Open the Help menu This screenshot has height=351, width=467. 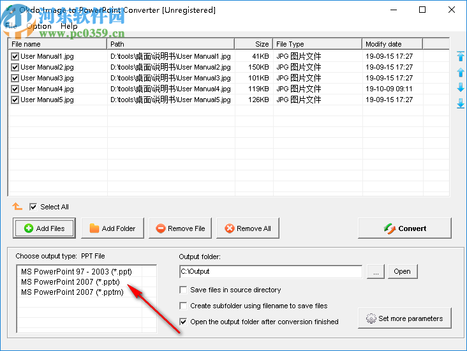[x=69, y=26]
